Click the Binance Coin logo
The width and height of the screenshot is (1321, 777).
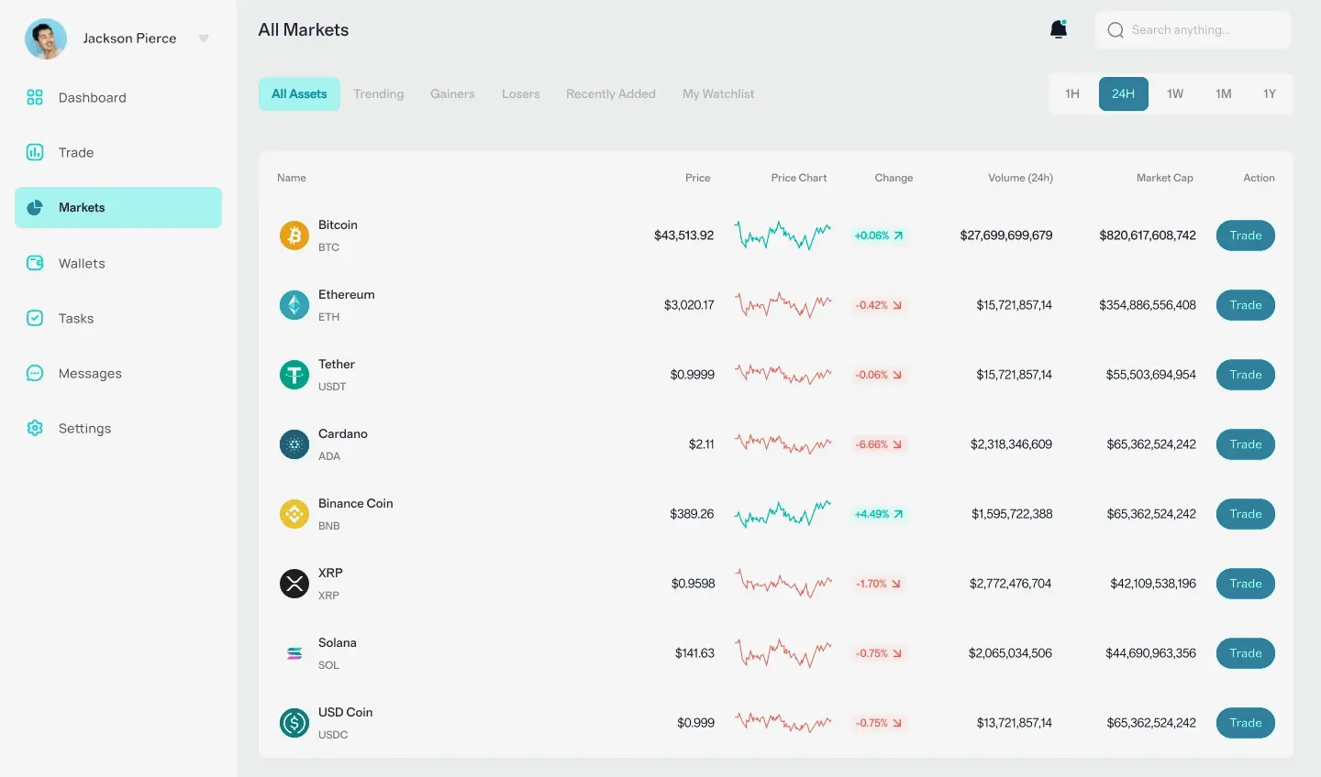tap(294, 514)
